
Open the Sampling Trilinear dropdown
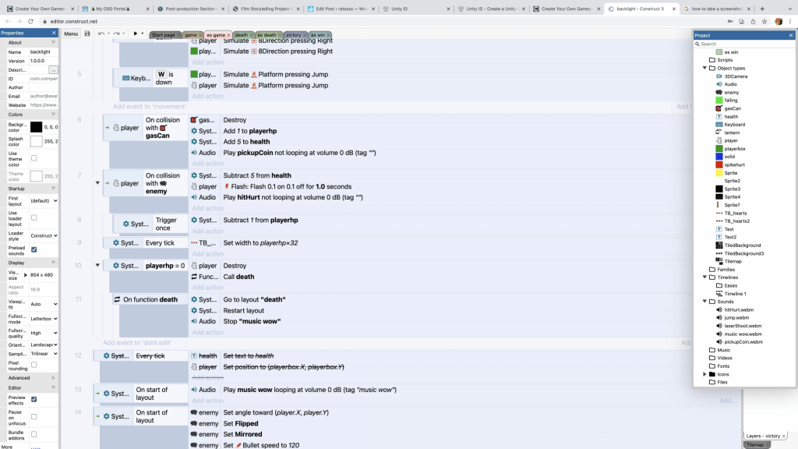44,354
